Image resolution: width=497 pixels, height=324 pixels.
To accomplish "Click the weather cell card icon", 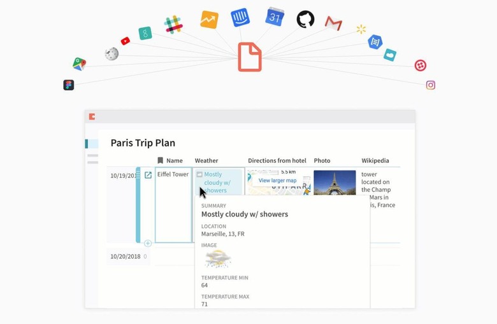I will [x=199, y=174].
